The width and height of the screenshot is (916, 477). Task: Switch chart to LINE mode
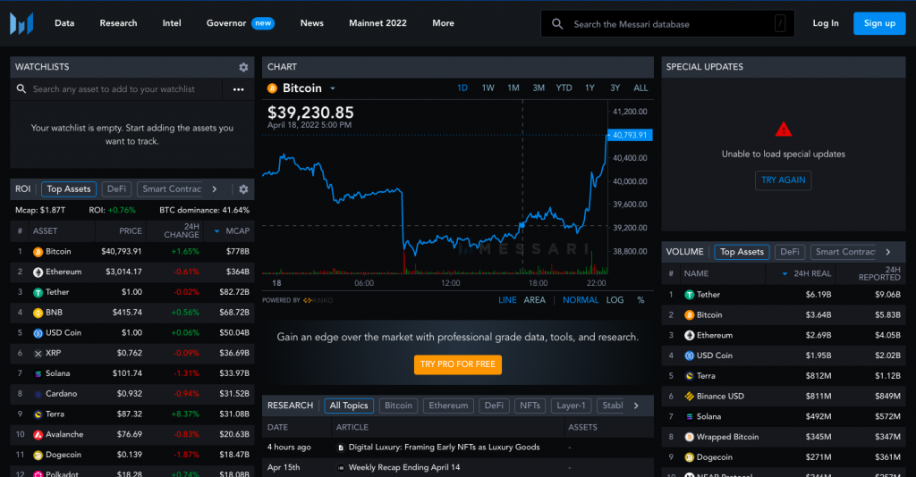pos(507,300)
